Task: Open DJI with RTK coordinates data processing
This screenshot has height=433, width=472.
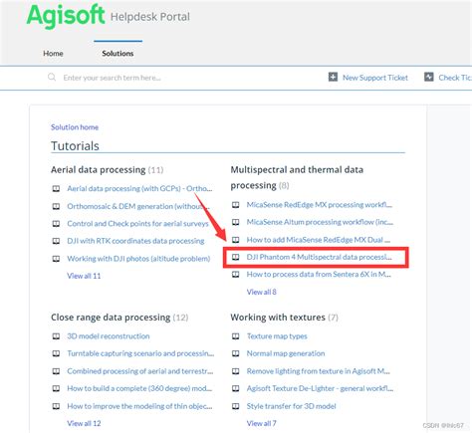Action: (x=135, y=241)
